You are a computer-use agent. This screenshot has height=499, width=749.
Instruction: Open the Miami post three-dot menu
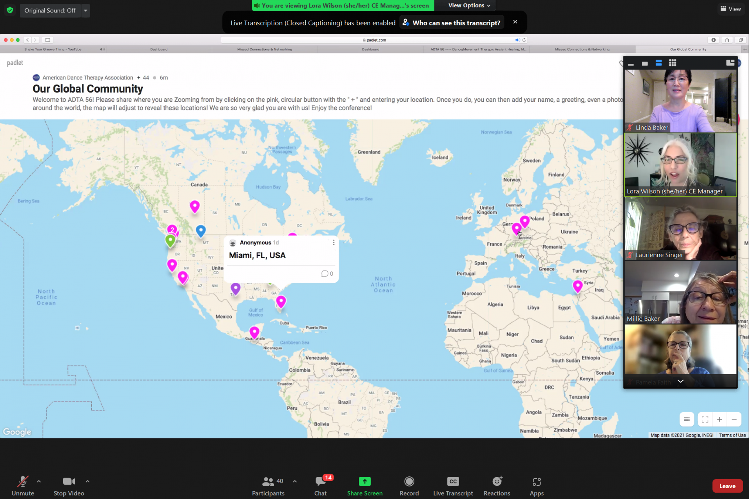coord(334,242)
